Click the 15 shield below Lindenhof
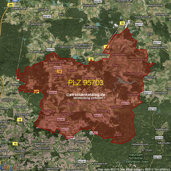Viewport: 171px width, 171px height. [37, 91]
